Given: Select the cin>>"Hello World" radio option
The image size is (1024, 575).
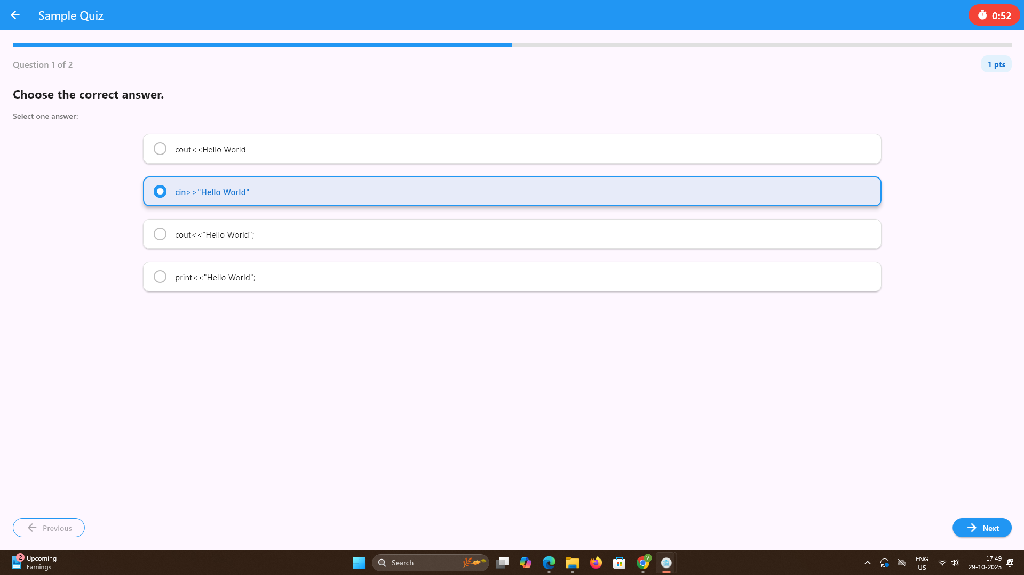Looking at the screenshot, I should point(160,192).
